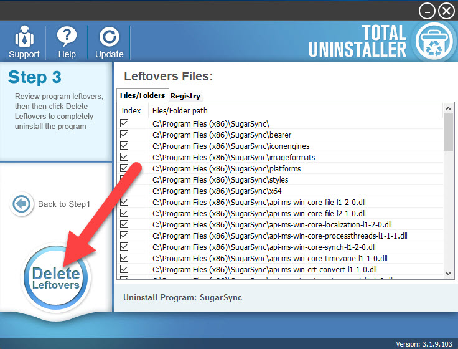Viewport: 458px width, 349px height.
Task: Toggle the api-ms-win-core-localization-l1-2-0.dll checkbox
Action: pos(124,224)
